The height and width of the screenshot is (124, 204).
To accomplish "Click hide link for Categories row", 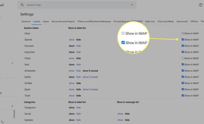I will 79,108.
